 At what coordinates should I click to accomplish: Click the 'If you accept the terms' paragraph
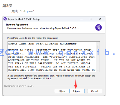click(x=51, y=77)
